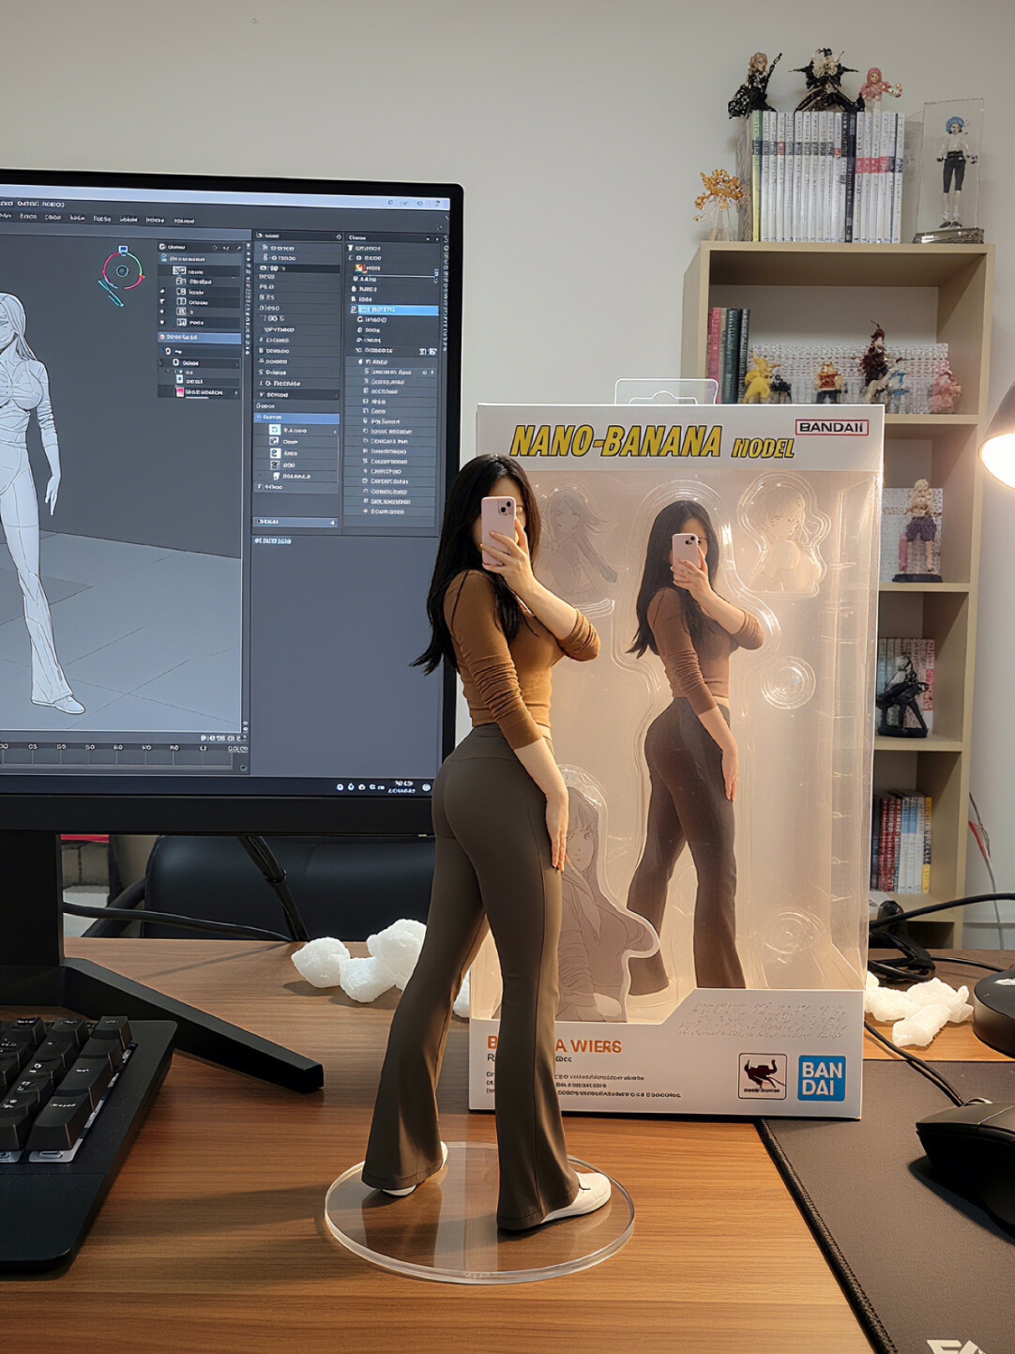Screen dimensions: 1015x1354
Task: Select the highlighted outliner row with the red icon
Action: (200, 337)
